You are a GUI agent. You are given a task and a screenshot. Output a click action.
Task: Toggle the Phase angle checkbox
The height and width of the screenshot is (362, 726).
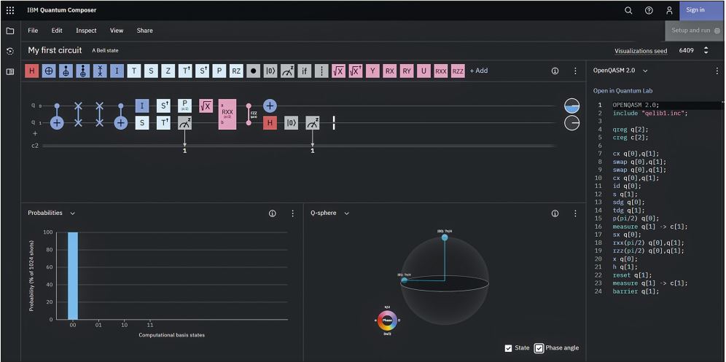539,348
